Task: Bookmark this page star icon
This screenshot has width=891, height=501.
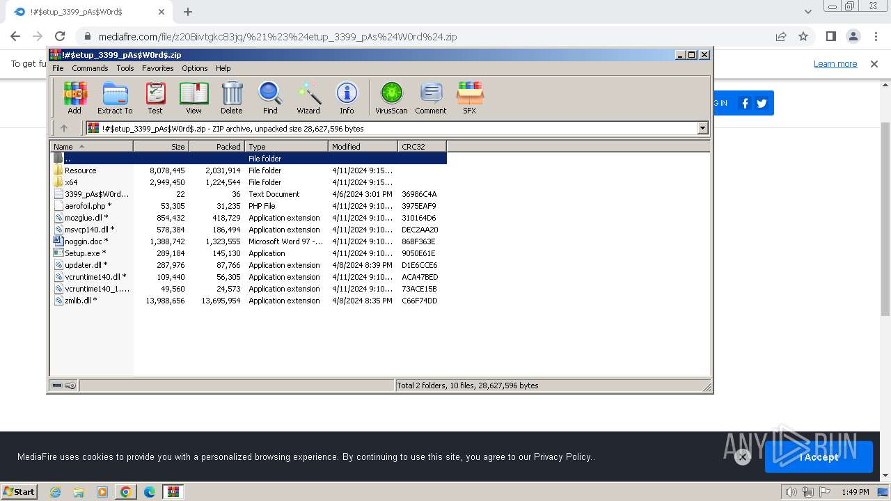Action: click(x=803, y=37)
